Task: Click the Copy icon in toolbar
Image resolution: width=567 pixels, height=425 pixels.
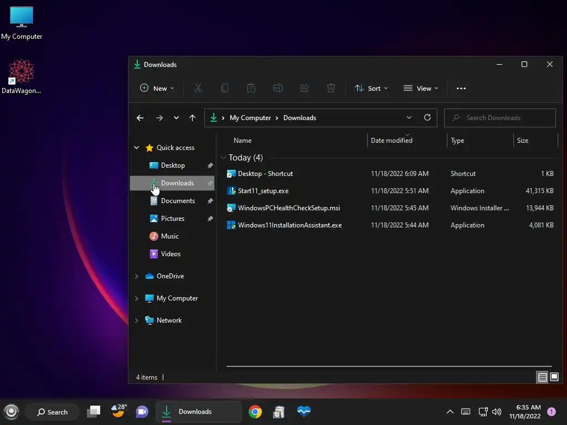Action: click(x=225, y=88)
